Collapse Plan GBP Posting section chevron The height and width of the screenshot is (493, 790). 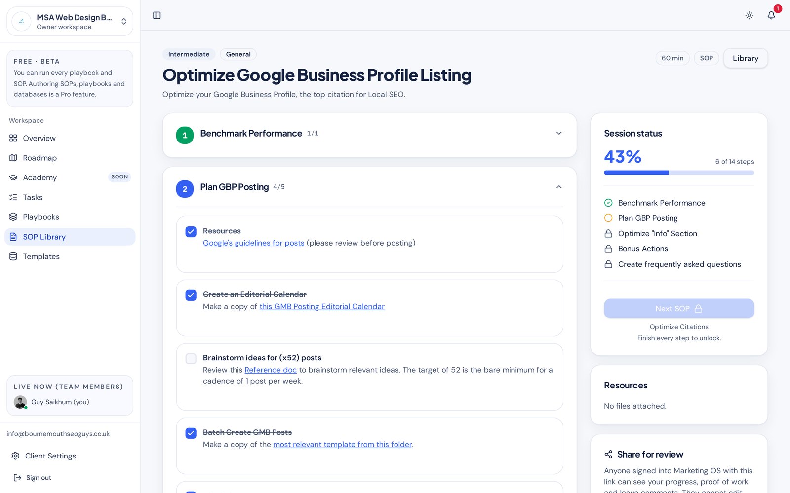pos(559,187)
